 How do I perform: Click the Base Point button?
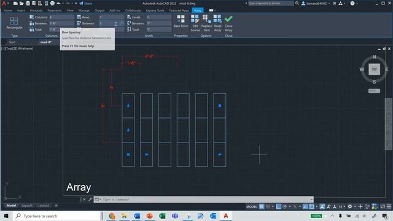click(181, 21)
